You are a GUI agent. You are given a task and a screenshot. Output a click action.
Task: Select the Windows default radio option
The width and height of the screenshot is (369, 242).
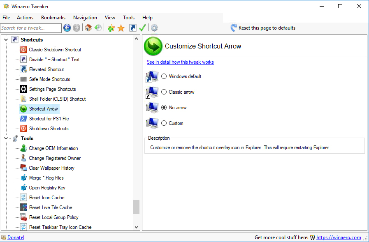point(164,76)
